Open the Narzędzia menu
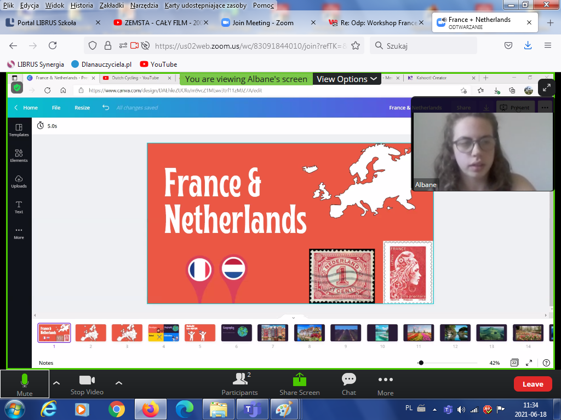561x420 pixels. tap(144, 5)
